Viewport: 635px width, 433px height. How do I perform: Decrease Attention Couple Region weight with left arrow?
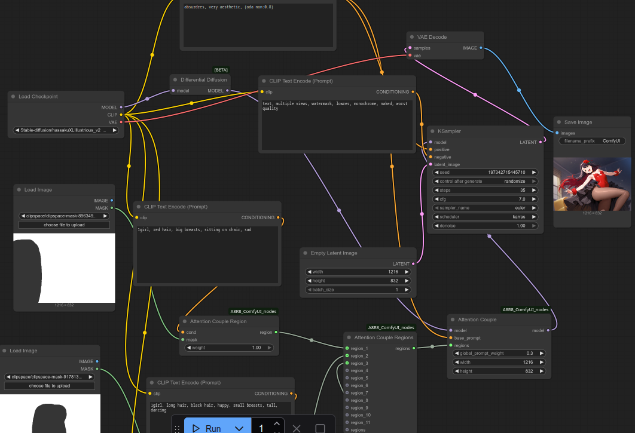[x=189, y=348]
